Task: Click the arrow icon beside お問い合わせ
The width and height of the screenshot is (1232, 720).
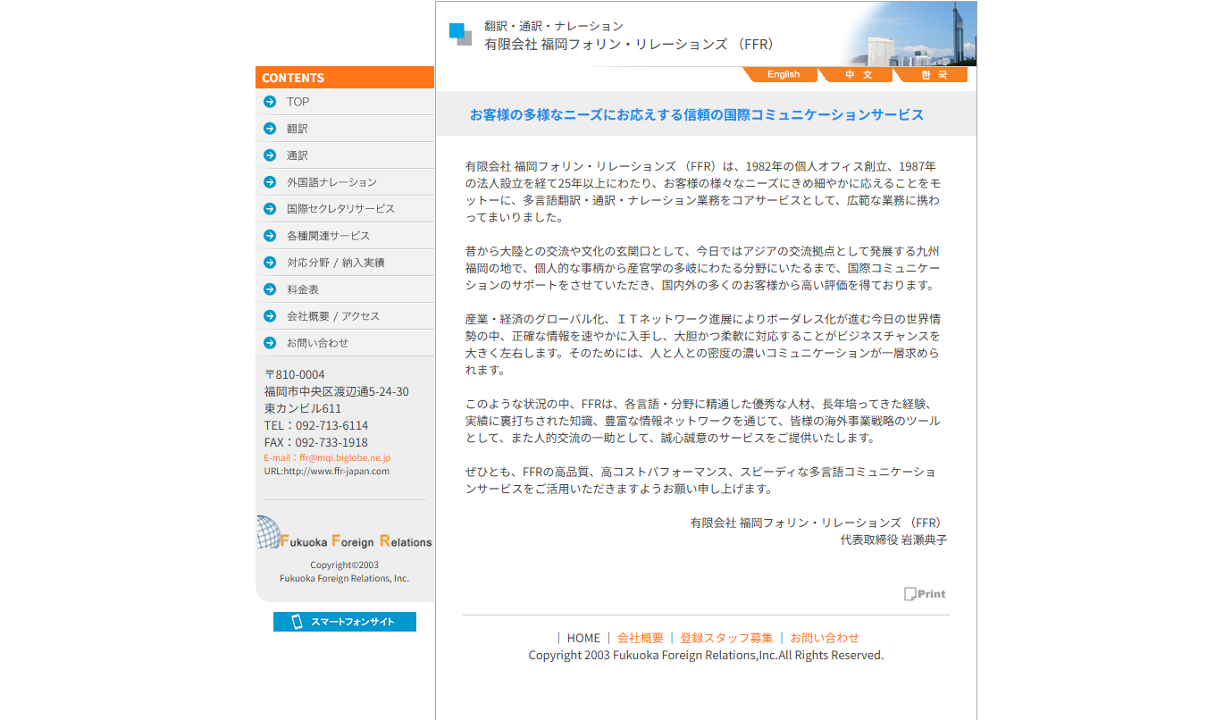Action: coord(270,343)
